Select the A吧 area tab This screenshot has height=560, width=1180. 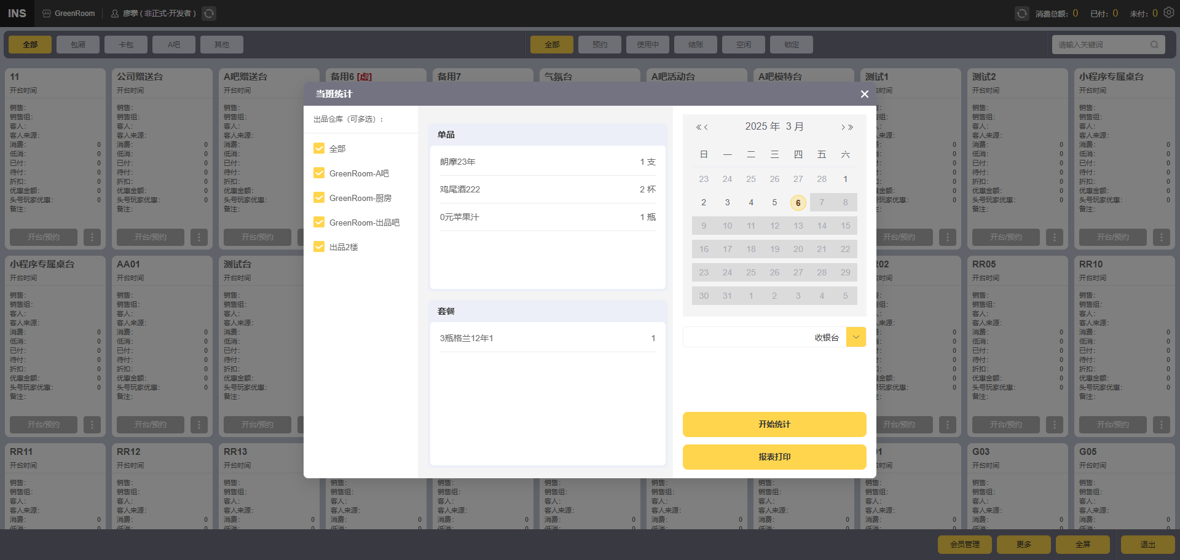pos(174,44)
